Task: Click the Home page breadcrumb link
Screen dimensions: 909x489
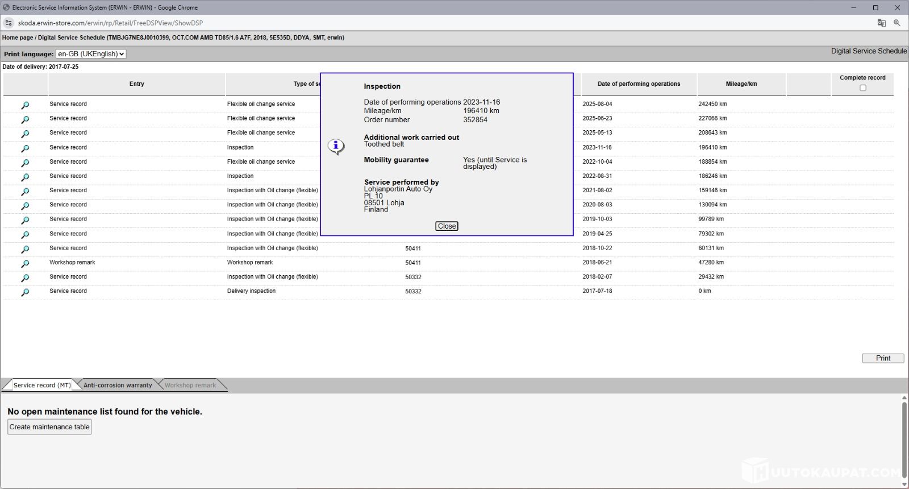Action: (x=17, y=38)
